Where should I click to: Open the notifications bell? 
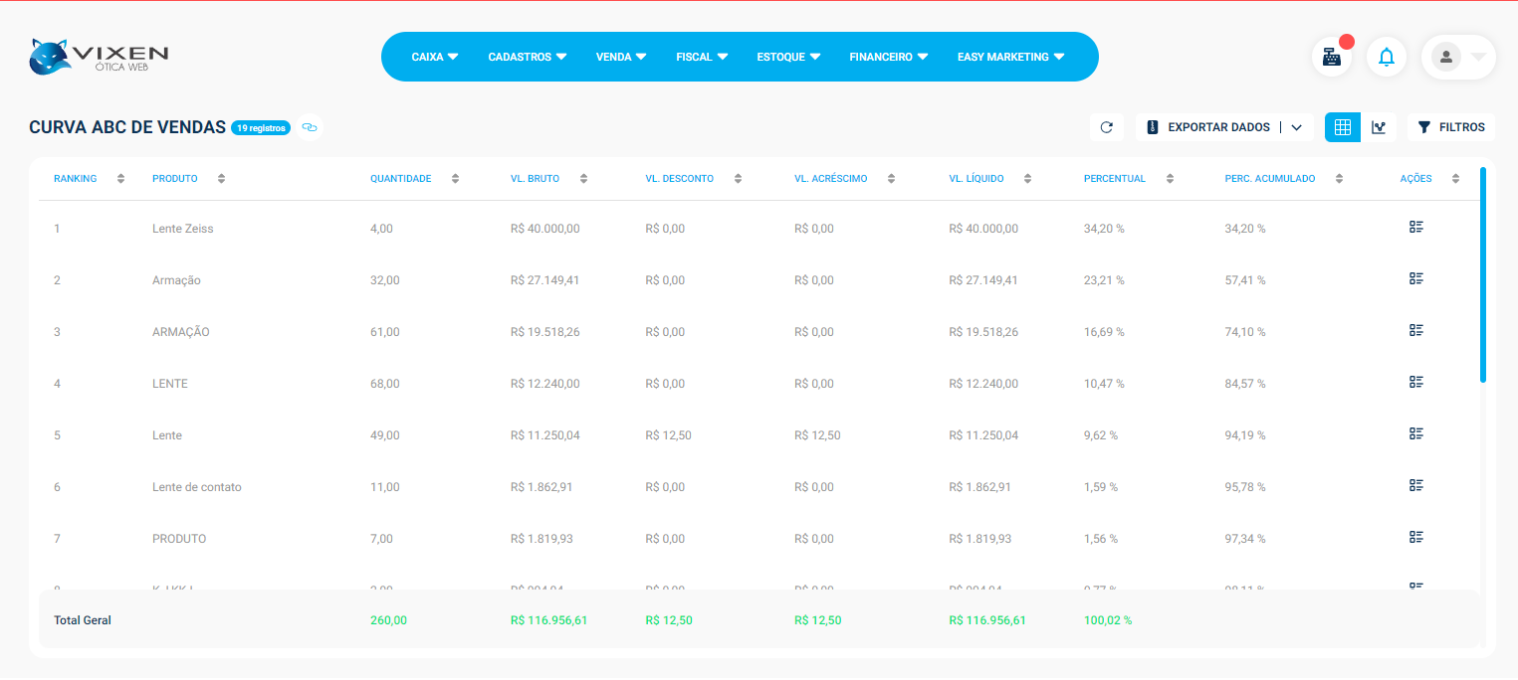[1386, 57]
